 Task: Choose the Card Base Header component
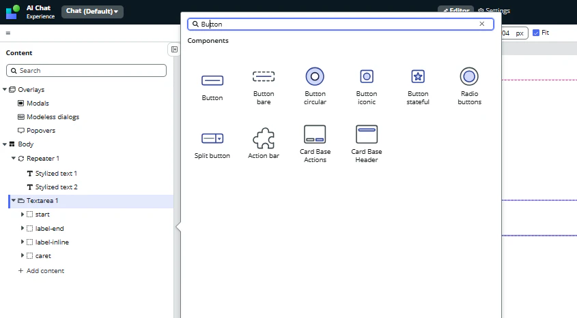(367, 144)
